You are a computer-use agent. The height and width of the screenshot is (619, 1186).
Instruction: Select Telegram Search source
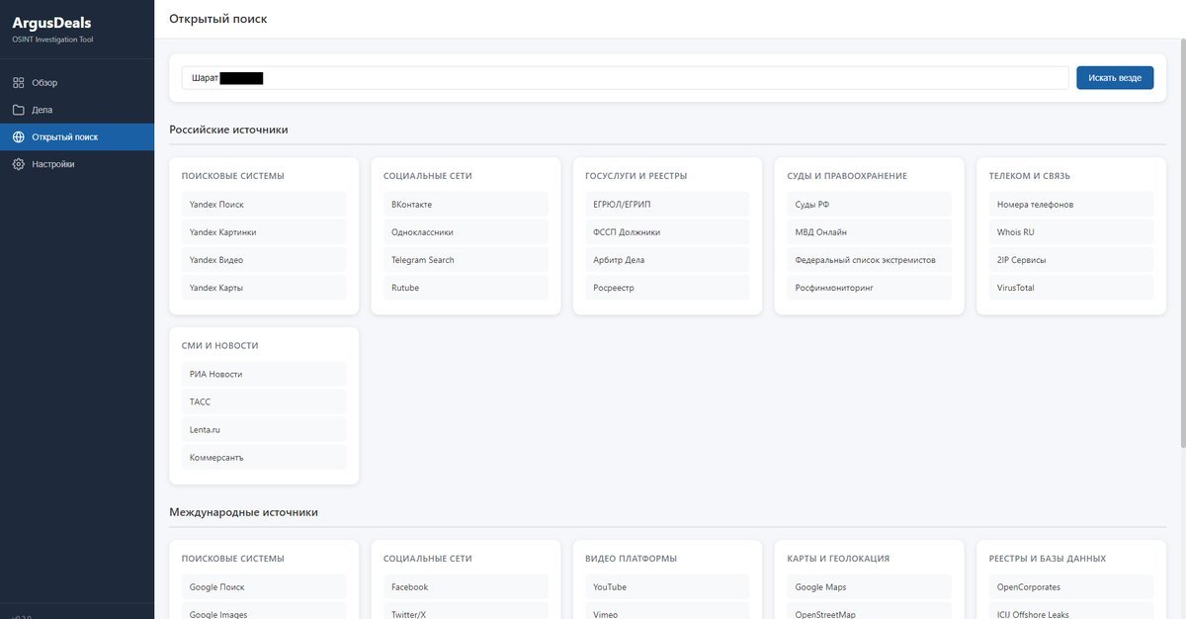465,260
